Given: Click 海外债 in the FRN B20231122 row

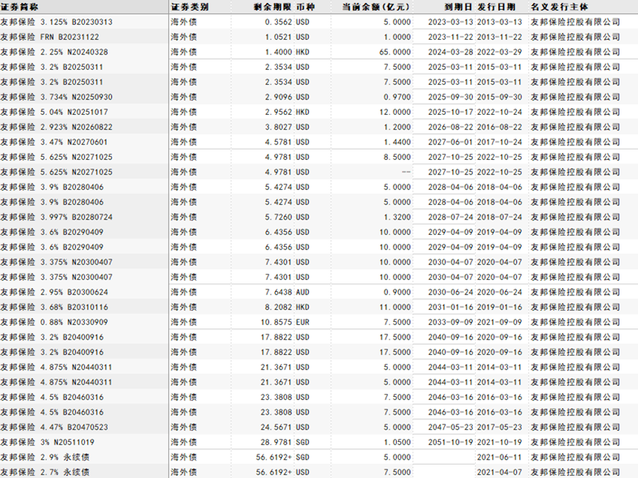Looking at the screenshot, I should click(x=184, y=37).
